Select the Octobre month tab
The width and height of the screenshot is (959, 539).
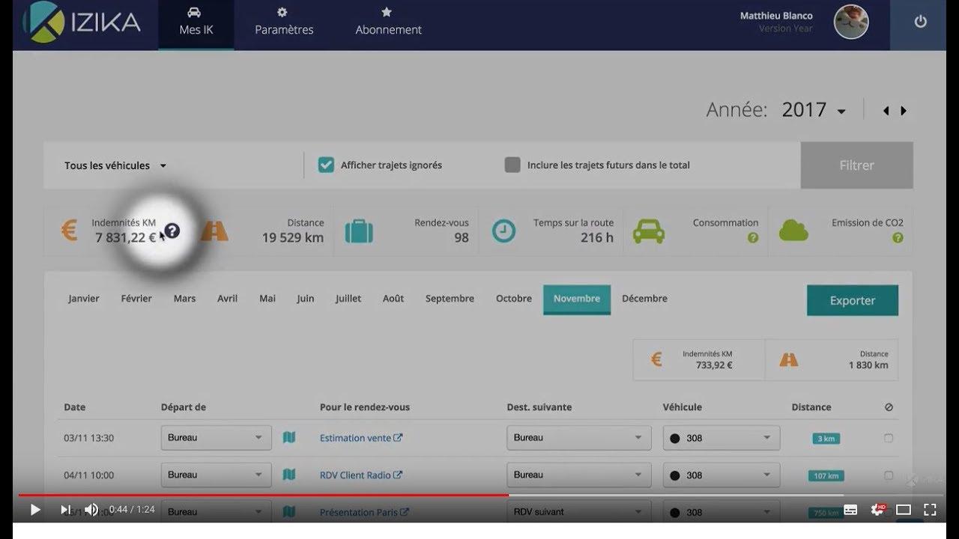point(514,299)
